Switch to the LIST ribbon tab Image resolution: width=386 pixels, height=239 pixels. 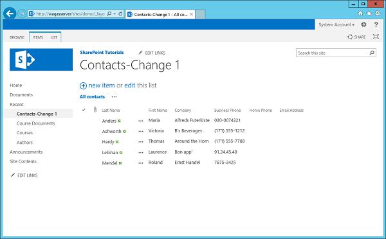click(54, 37)
